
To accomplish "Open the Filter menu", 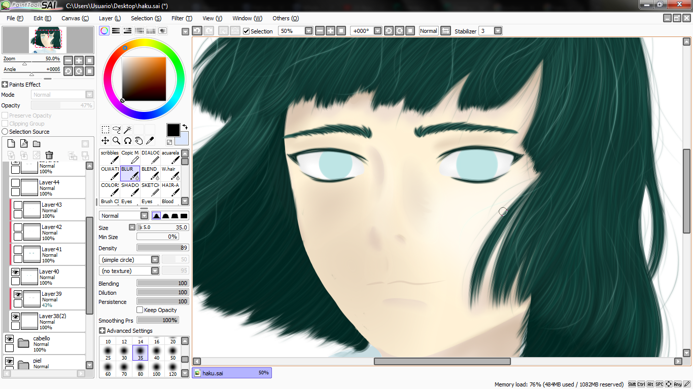I will 182,18.
